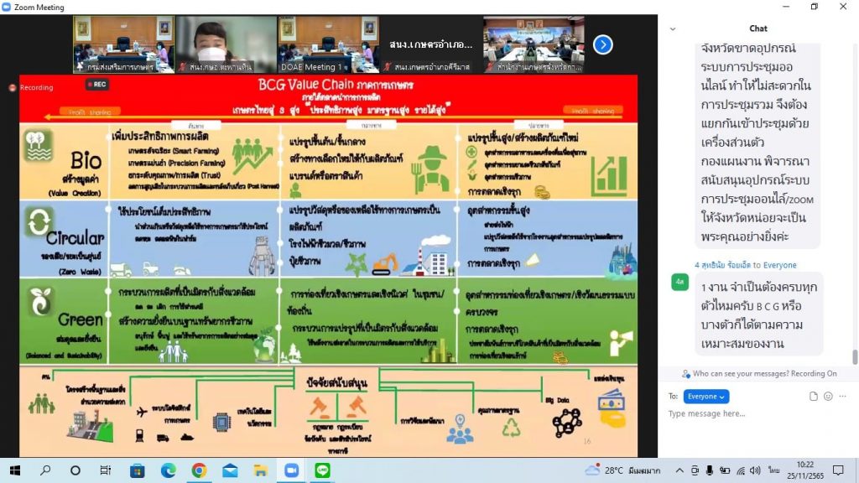This screenshot has height=483, width=859.
Task: Open Windows Task View
Action: (106, 470)
